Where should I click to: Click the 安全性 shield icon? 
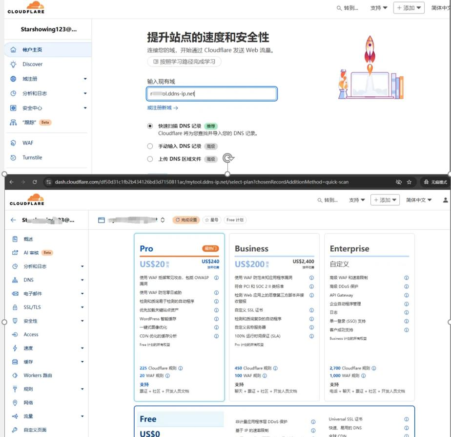coord(15,321)
